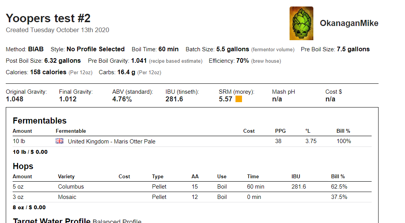Click United Kingdom - Maris Otter Pale fermentable
Image resolution: width=405 pixels, height=223 pixels.
[x=112, y=142]
